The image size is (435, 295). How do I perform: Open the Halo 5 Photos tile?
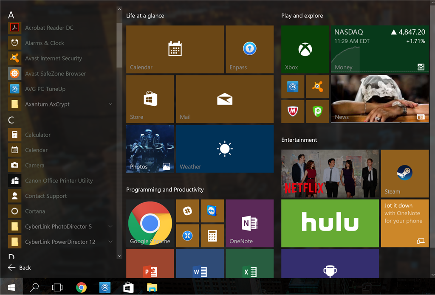pos(150,149)
